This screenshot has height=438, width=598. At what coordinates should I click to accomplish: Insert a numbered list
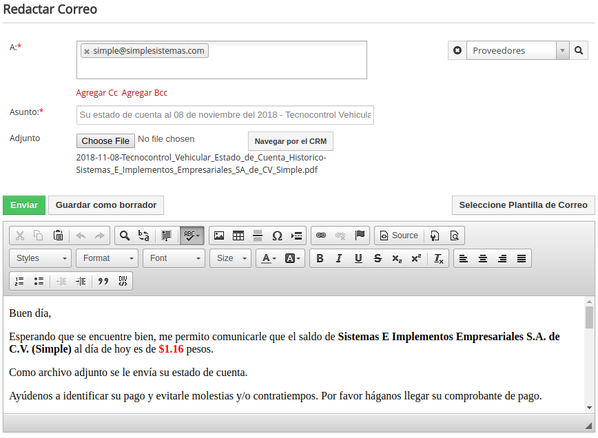pyautogui.click(x=19, y=282)
